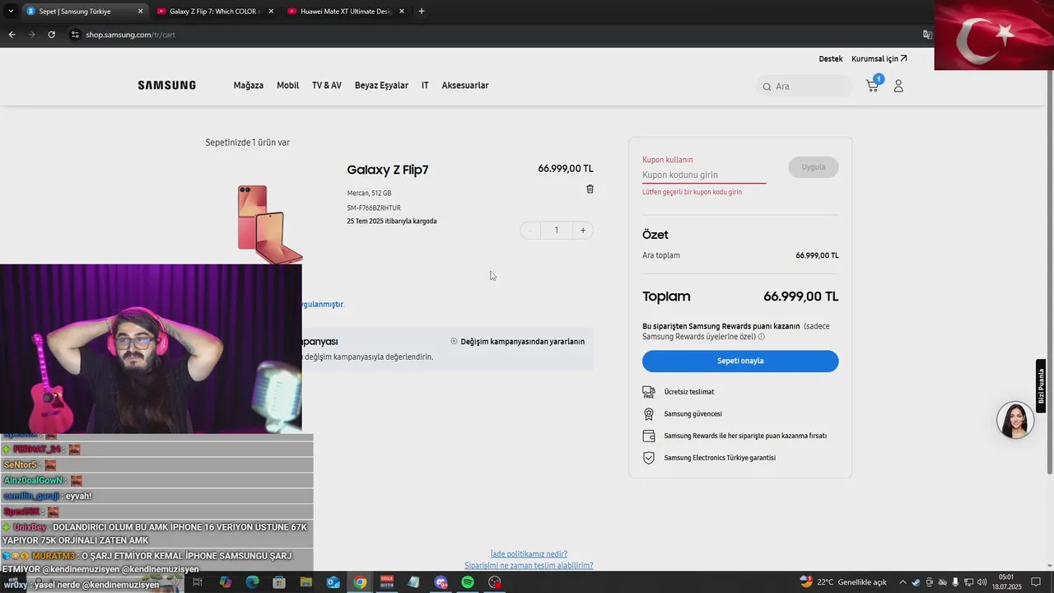Switch to the Huawei Mate XT tab
This screenshot has width=1054, height=593.
(345, 12)
